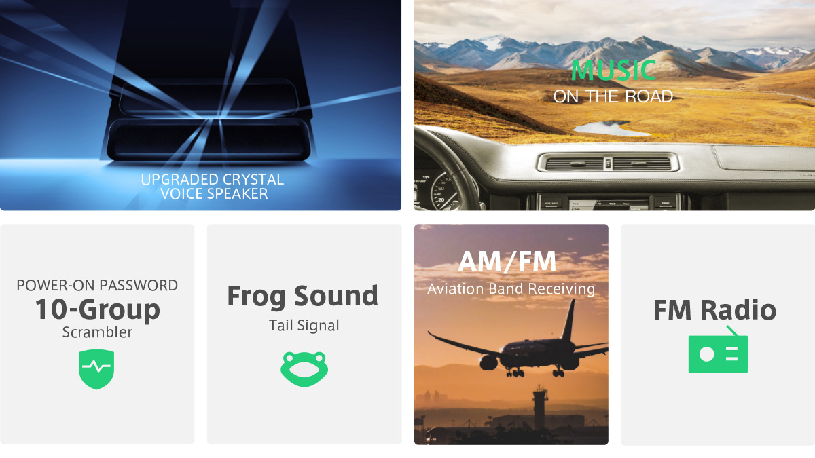The height and width of the screenshot is (458, 815).
Task: Click the Scrambler subtitle
Action: [97, 332]
